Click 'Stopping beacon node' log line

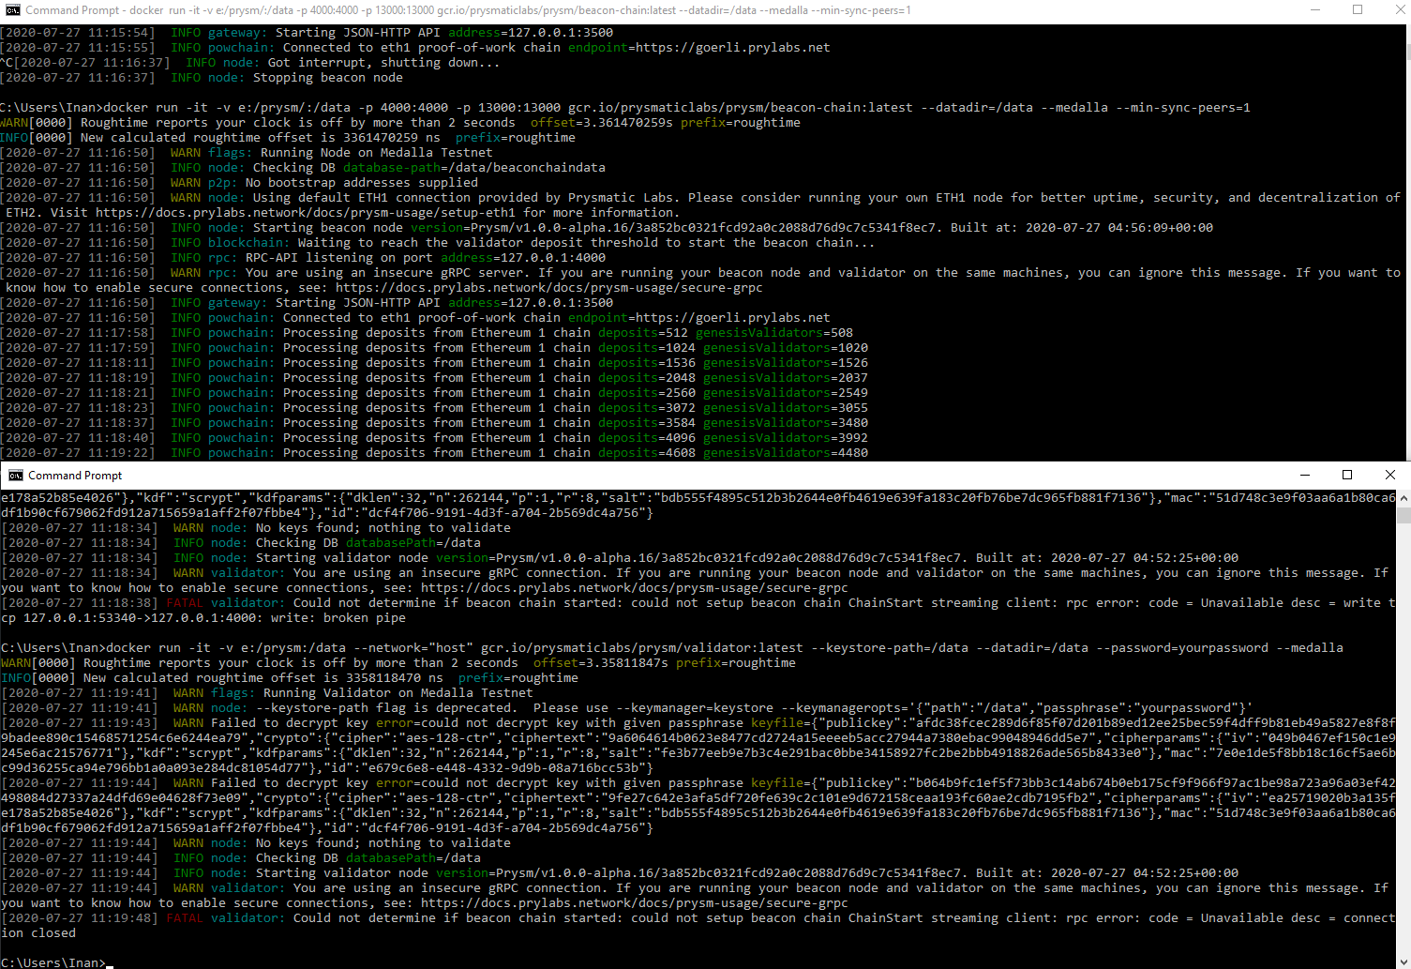pos(202,78)
